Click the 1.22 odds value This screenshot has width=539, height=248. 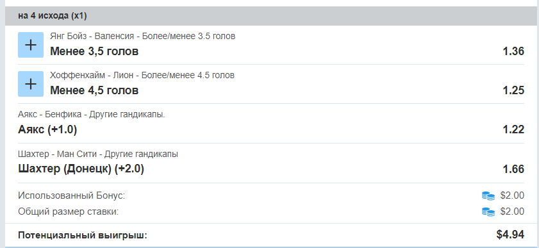(x=513, y=129)
